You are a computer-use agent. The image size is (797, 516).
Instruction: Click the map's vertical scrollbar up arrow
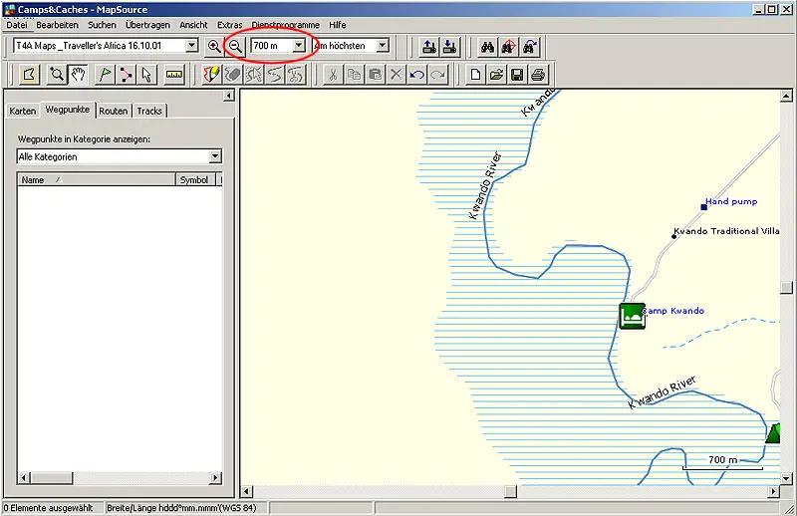(x=786, y=96)
